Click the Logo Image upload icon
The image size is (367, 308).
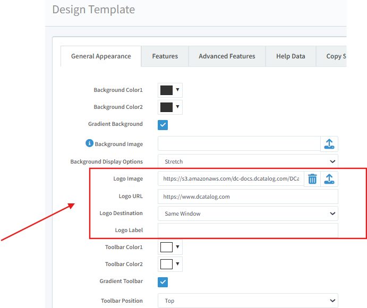[329, 179]
